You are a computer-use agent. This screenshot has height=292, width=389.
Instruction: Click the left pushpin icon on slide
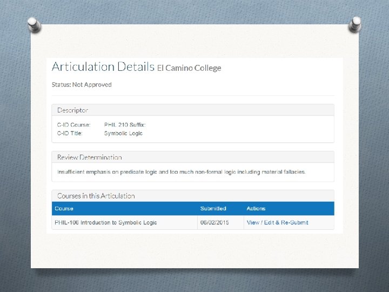click(33, 24)
